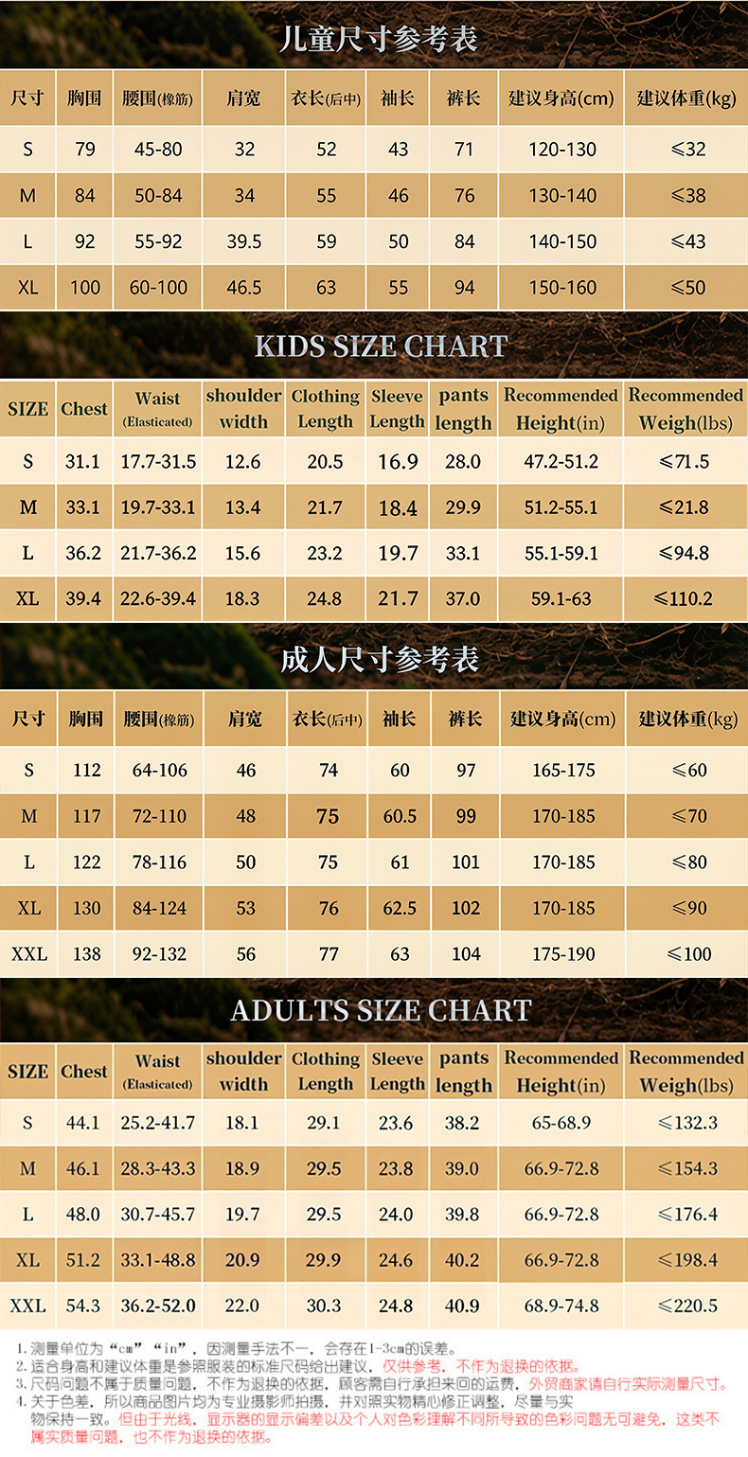Image resolution: width=748 pixels, height=1457 pixels.
Task: Click sleeve length 60.5
Action: pos(400,816)
